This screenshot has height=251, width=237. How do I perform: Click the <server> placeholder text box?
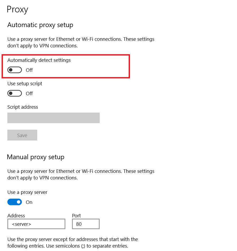click(36, 224)
